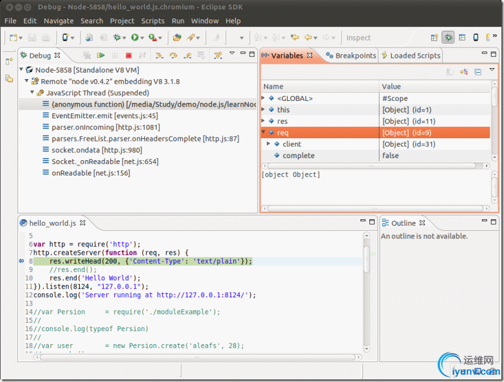Open the Scripts menu
Viewport: 504px width, 382px height.
tap(153, 21)
